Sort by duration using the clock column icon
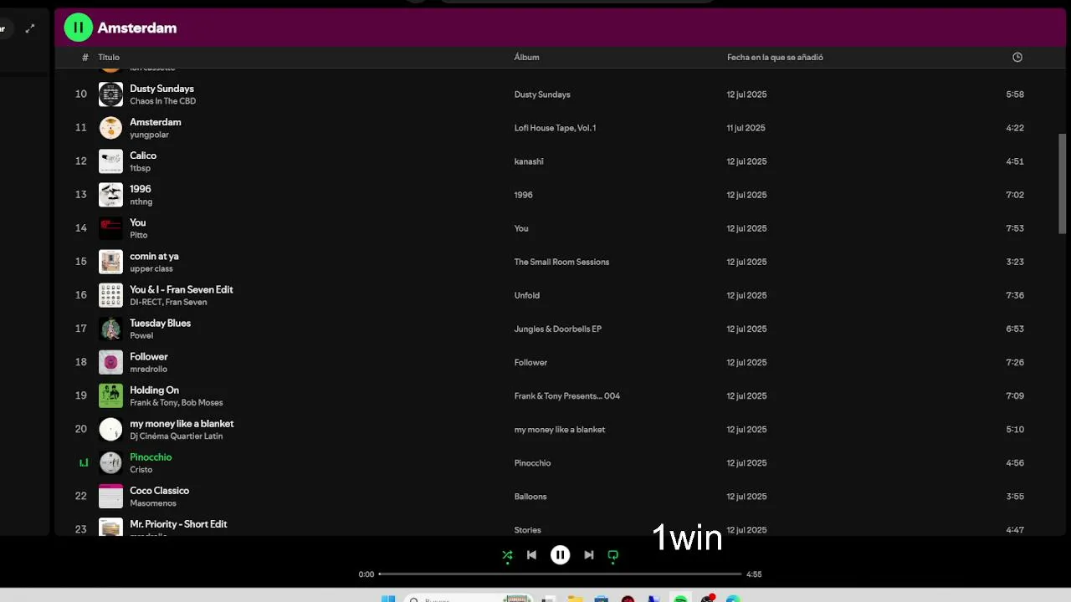 pyautogui.click(x=1017, y=57)
